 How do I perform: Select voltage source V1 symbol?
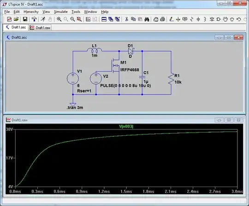click(73, 78)
